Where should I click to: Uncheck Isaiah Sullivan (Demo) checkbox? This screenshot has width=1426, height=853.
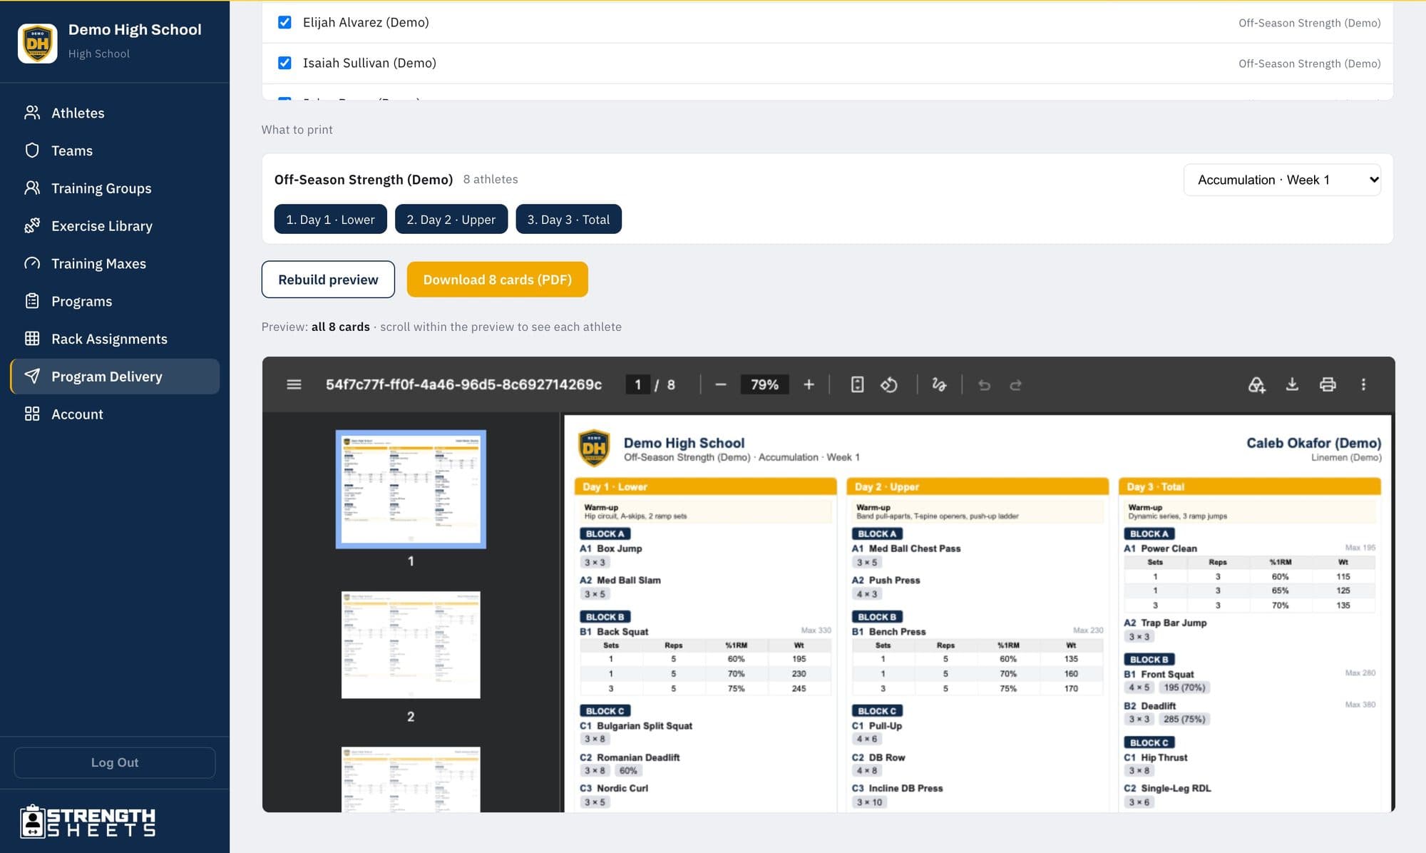[x=284, y=63]
